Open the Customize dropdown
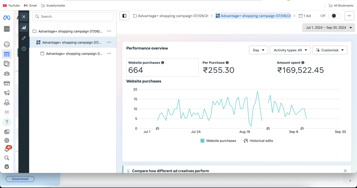 pos(330,50)
